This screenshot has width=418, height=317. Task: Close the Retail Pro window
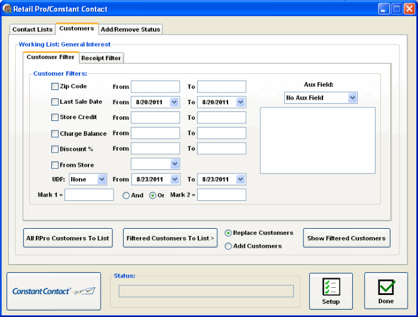(409, 9)
